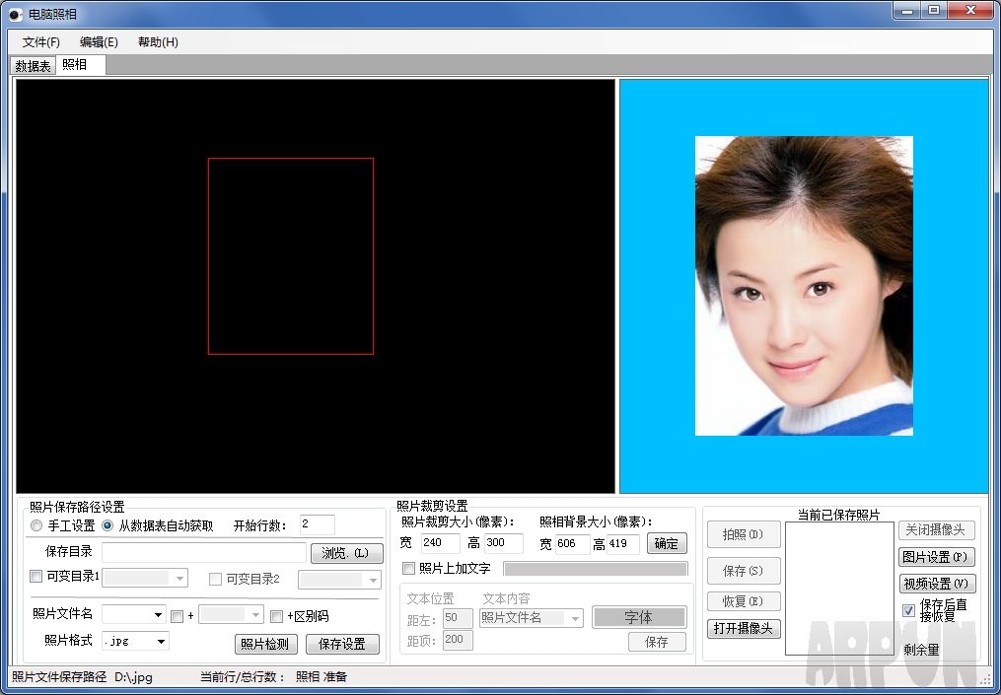1001x695 pixels.
Task: Expand the 可变目录1 dropdown
Action: [x=180, y=579]
